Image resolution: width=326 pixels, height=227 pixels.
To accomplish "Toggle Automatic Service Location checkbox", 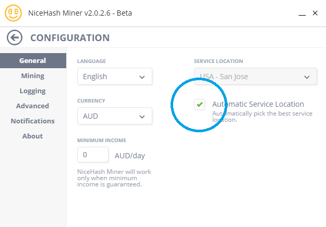I will (200, 104).
